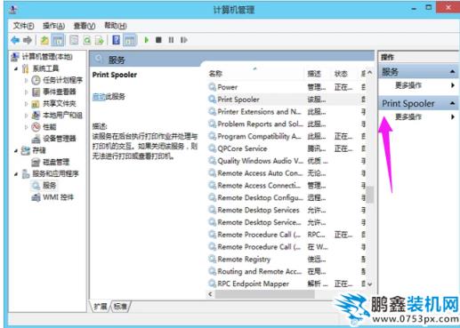
Task: Click the Forward arrow in the toolbar
Action: [x=28, y=40]
